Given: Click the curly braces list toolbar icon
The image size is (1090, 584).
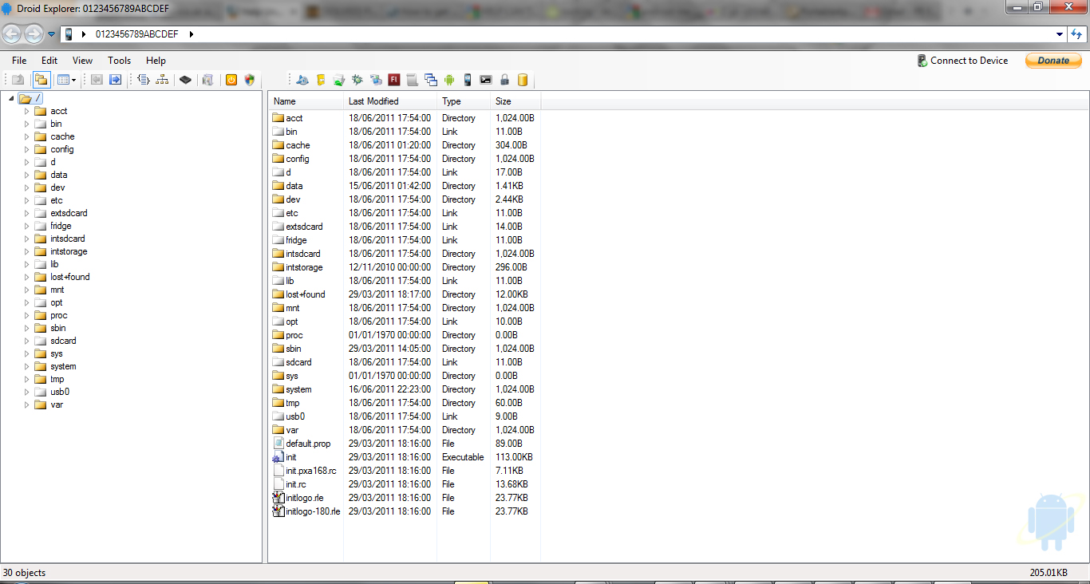Looking at the screenshot, I should pos(144,80).
